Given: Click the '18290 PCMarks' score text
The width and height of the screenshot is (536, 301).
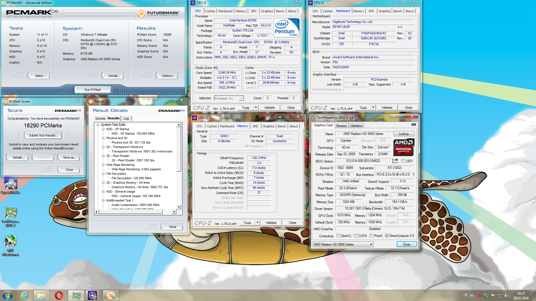Looking at the screenshot, I should click(43, 126).
